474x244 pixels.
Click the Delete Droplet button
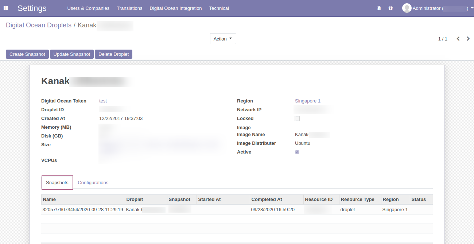[113, 54]
